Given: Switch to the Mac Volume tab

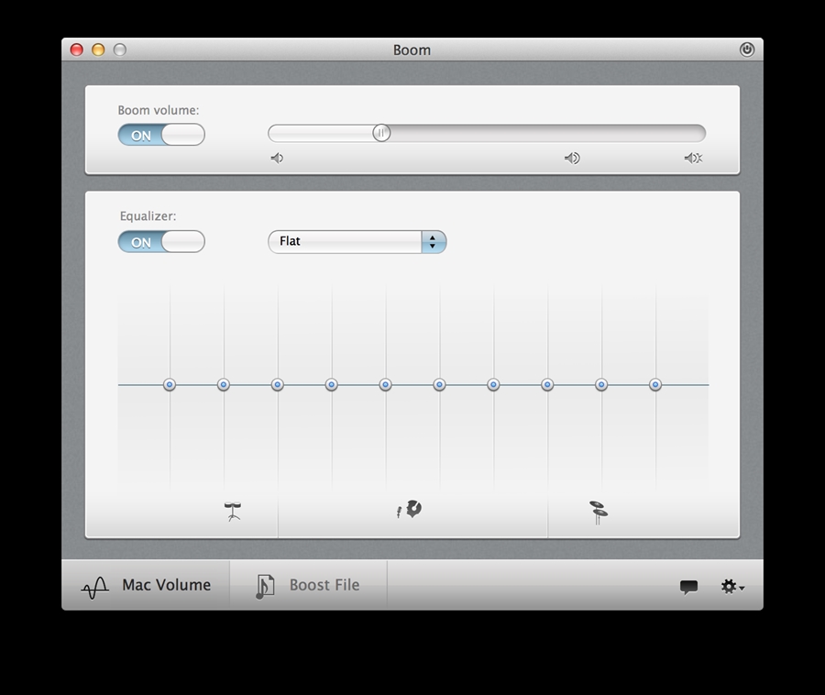Looking at the screenshot, I should click(x=146, y=585).
